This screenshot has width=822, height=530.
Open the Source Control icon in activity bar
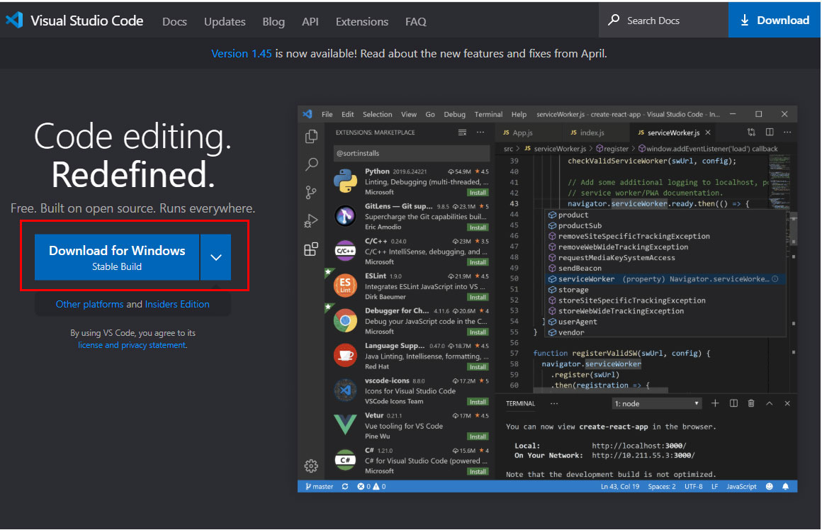[311, 193]
